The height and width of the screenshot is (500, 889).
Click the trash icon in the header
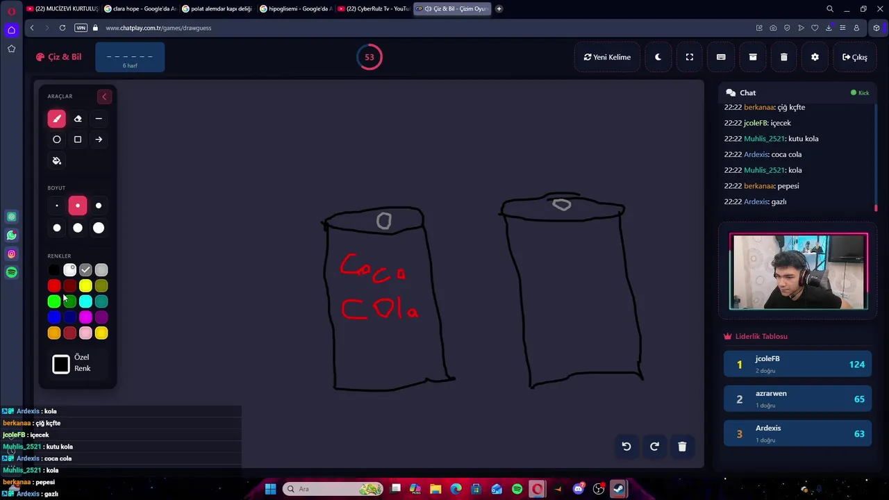784,57
